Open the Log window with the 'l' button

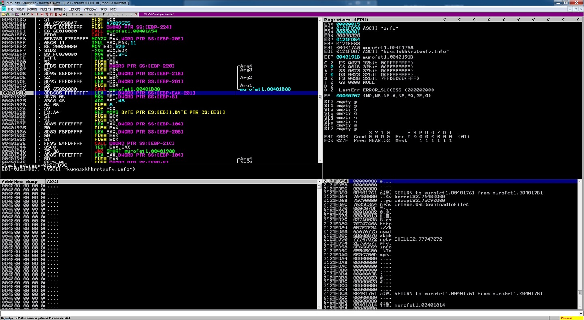click(72, 14)
